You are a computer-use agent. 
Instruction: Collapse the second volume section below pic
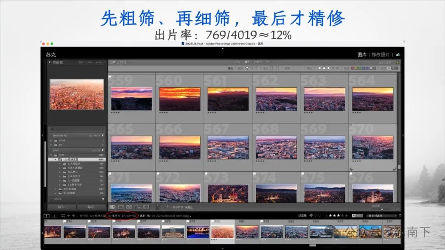[x=103, y=150]
